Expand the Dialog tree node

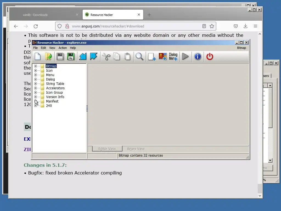pyautogui.click(x=35, y=79)
